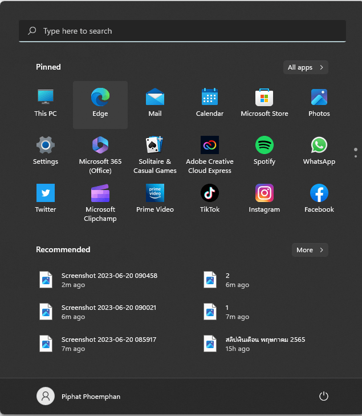Open Screenshot 2023-06-20 090458 file
Viewport: 362px width, 416px height.
tap(108, 280)
